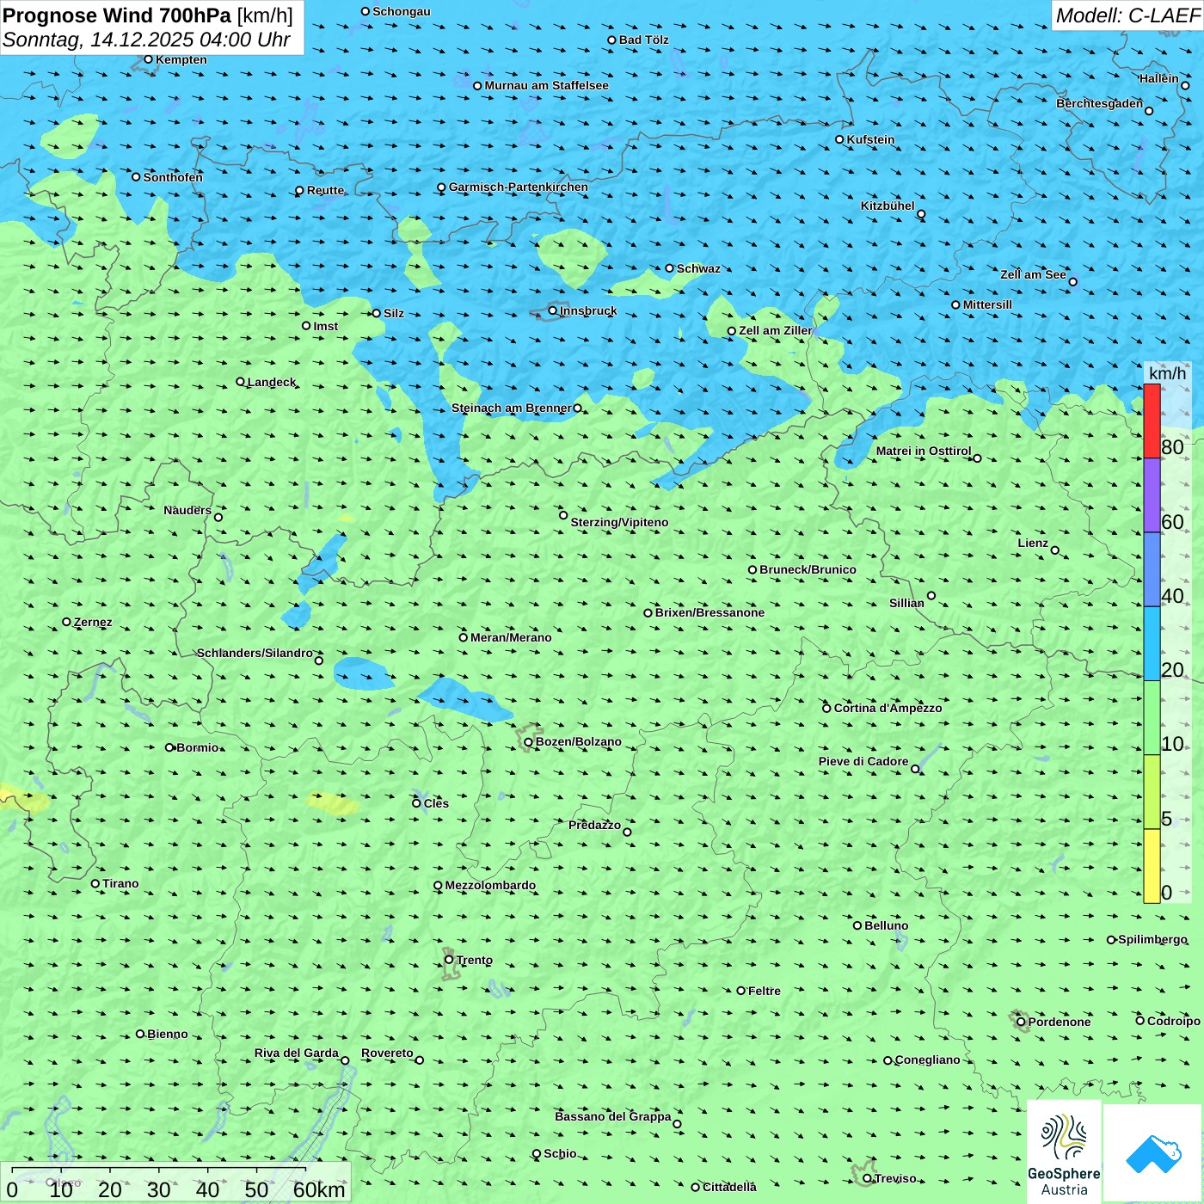Image resolution: width=1204 pixels, height=1204 pixels.
Task: Pick the yellow legend segment near 0
Action: click(x=1152, y=866)
